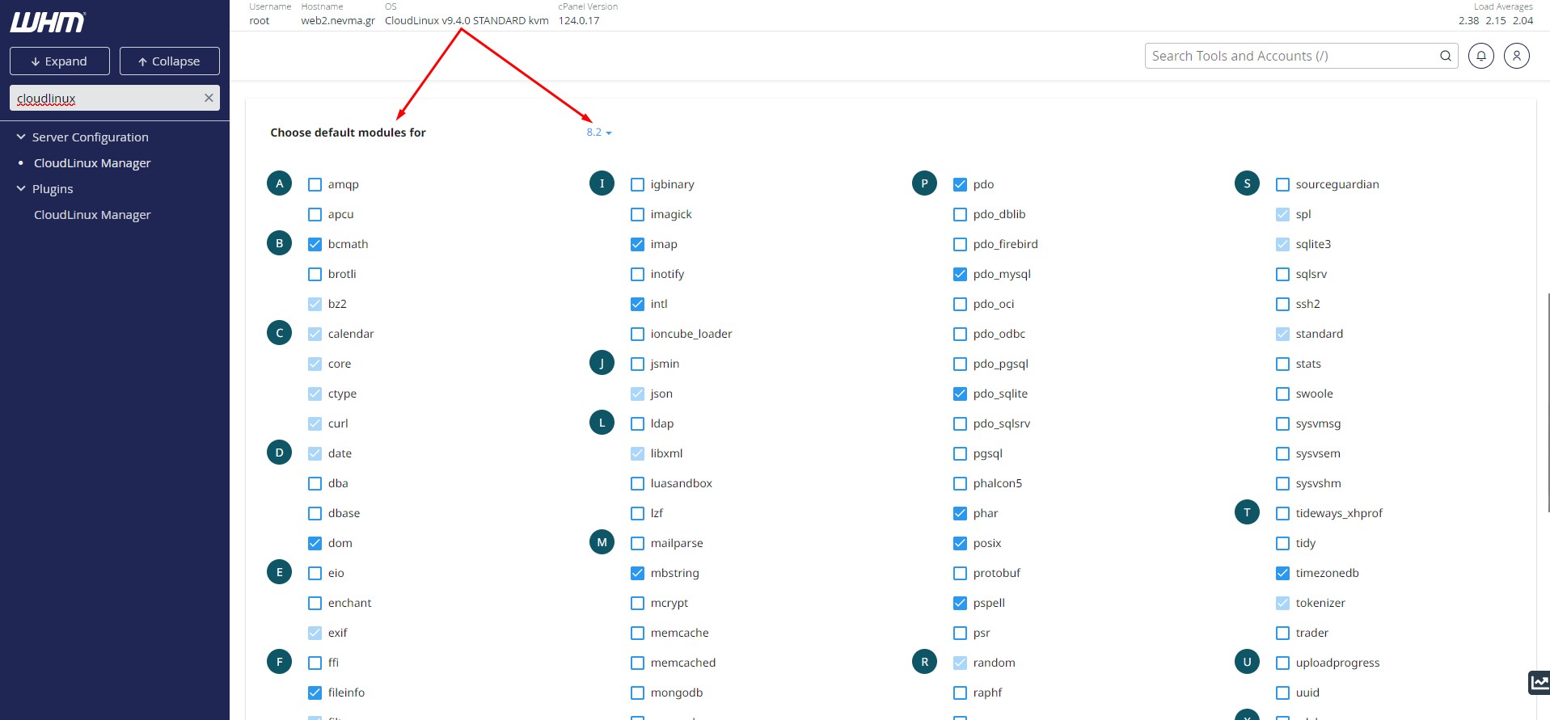The height and width of the screenshot is (720, 1550).
Task: Open CloudLinux Manager under Plugins
Action: tap(92, 215)
